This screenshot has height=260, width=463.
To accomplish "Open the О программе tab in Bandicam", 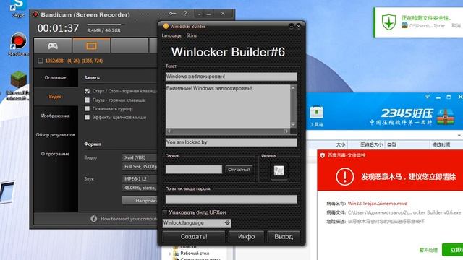I will [56, 154].
